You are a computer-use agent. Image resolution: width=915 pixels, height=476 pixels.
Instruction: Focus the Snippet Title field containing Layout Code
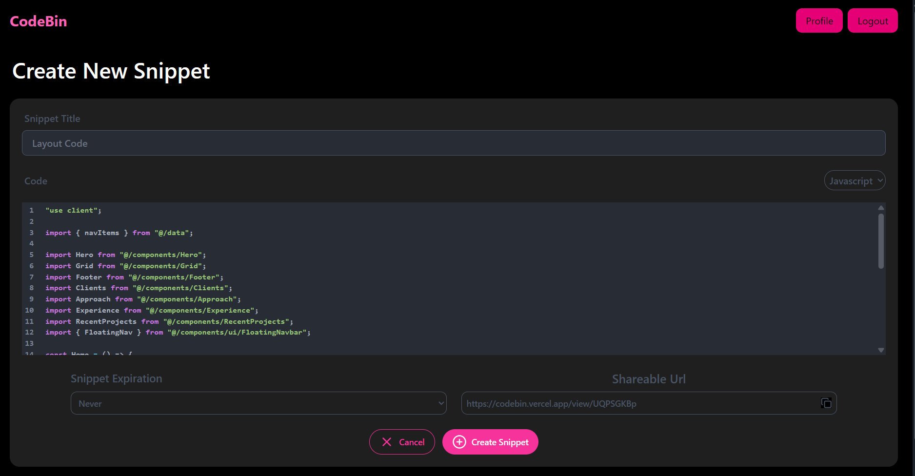(453, 143)
